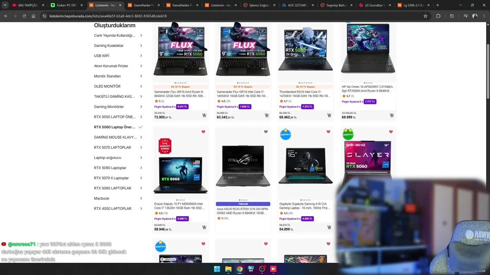Open the GAMİNG MOUSE KLAVY list

(118, 137)
